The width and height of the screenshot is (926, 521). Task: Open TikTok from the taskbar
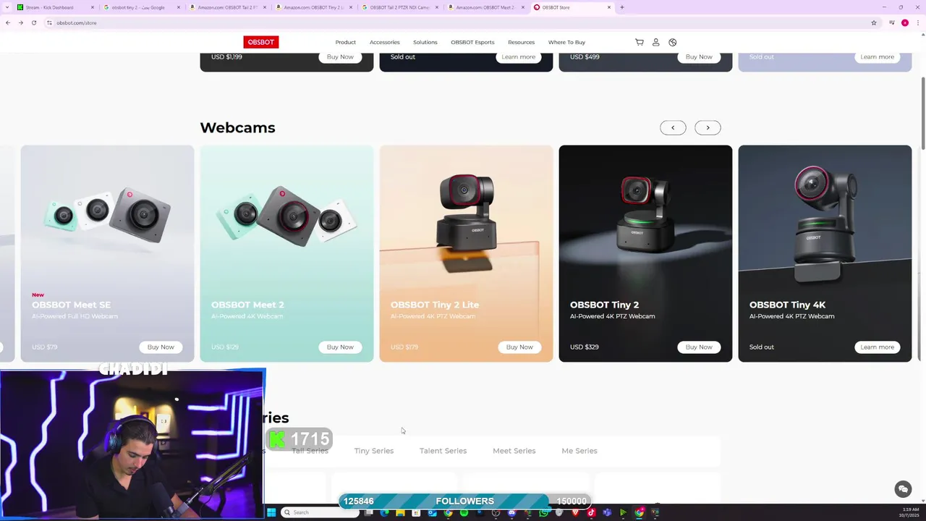click(591, 512)
